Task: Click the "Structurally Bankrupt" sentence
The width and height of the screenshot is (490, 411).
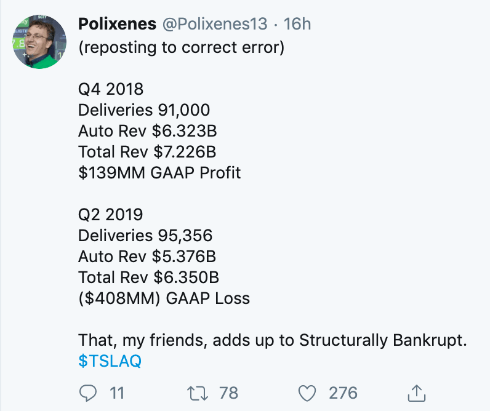Action: pyautogui.click(x=271, y=340)
